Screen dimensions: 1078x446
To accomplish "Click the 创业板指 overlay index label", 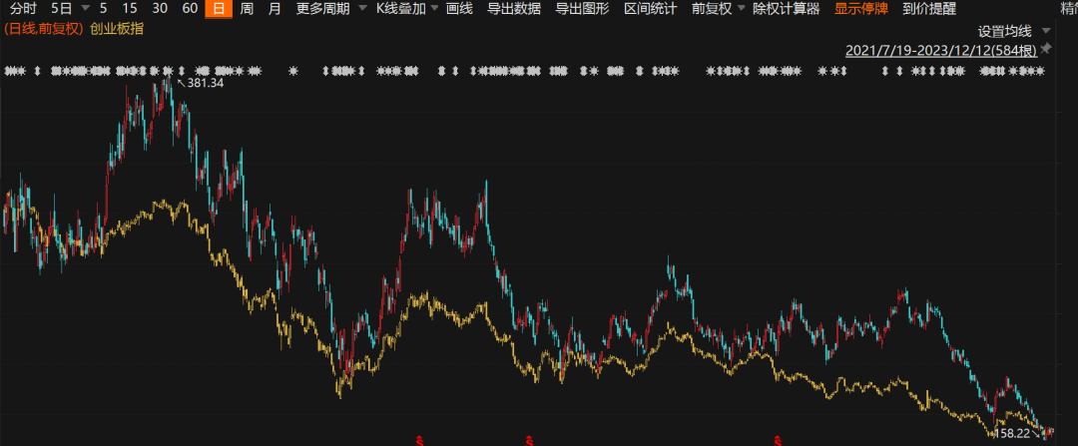I will point(117,29).
